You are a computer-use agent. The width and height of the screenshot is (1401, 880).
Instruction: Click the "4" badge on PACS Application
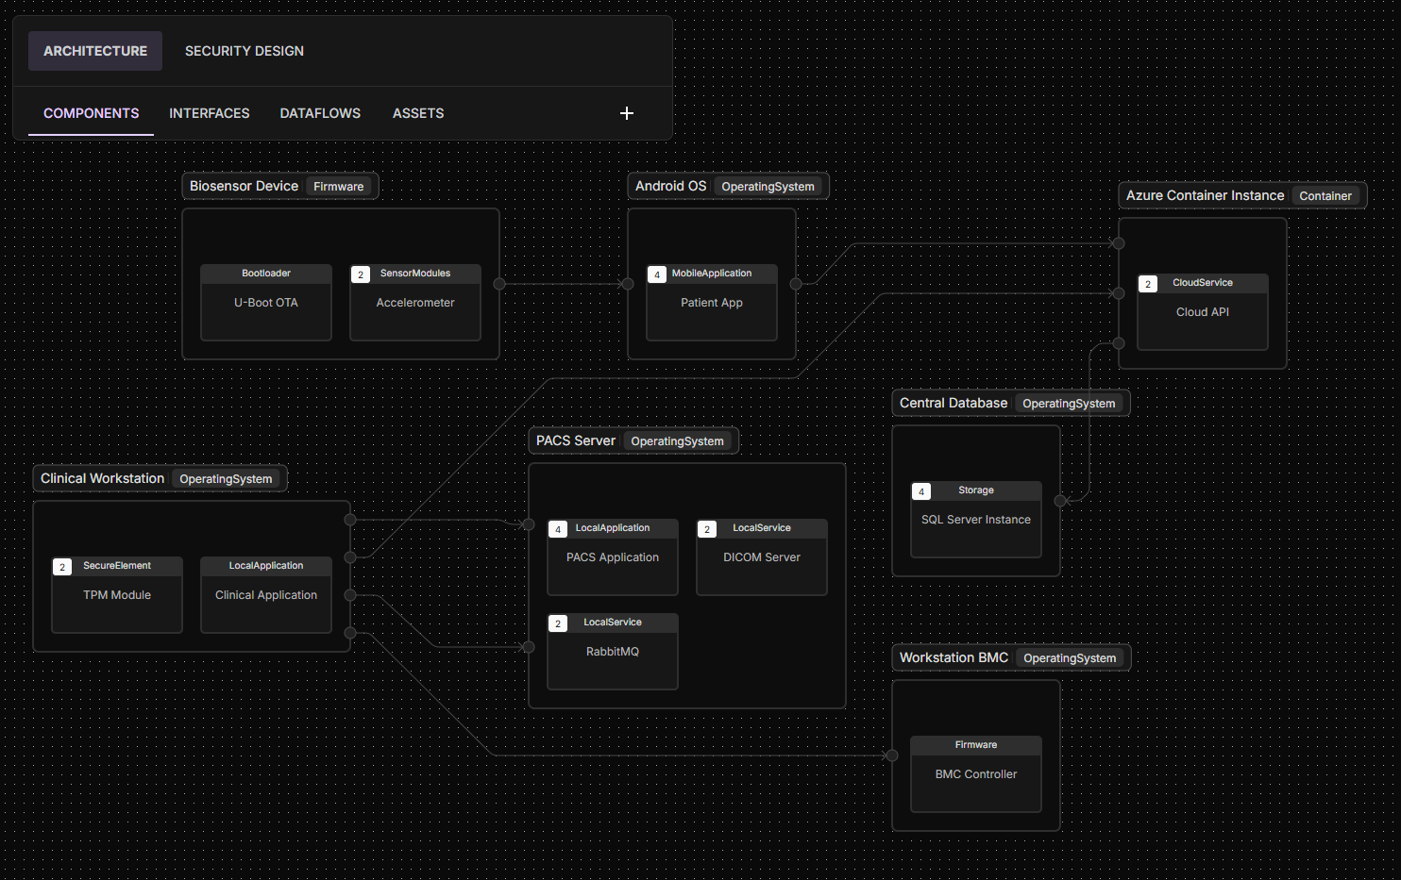coord(557,528)
